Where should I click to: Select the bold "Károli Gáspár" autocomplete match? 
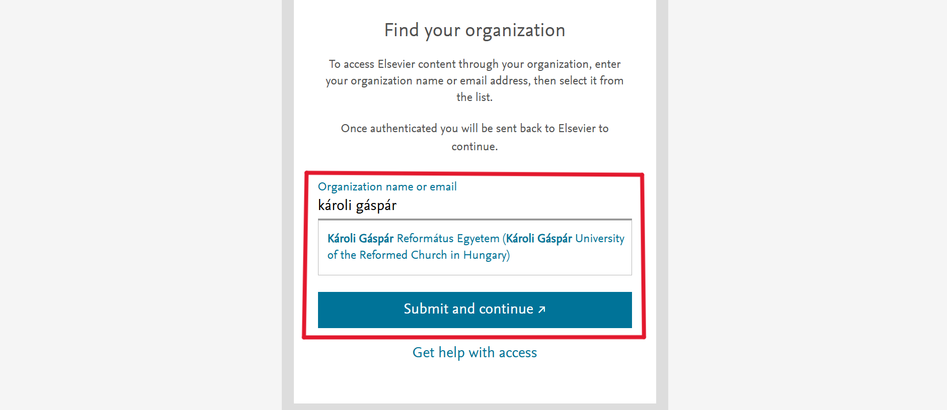click(360, 239)
